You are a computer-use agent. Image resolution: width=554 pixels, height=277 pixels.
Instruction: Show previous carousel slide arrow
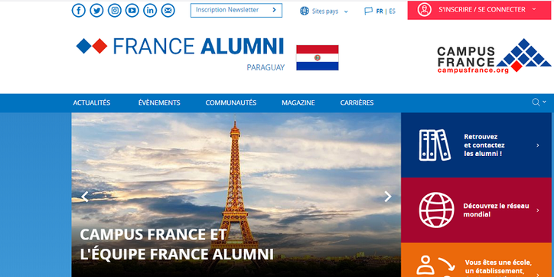coord(84,197)
